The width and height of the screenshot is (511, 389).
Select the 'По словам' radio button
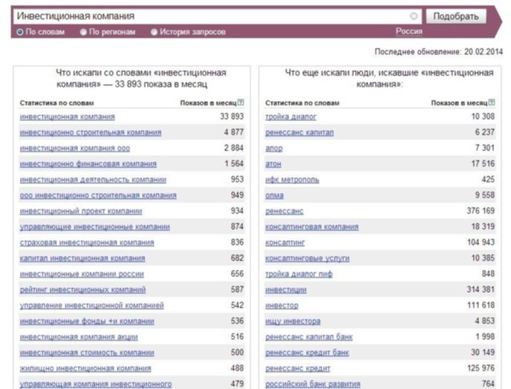tap(20, 32)
